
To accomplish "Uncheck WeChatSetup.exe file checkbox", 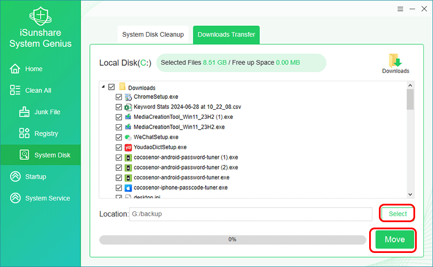I will click(119, 137).
